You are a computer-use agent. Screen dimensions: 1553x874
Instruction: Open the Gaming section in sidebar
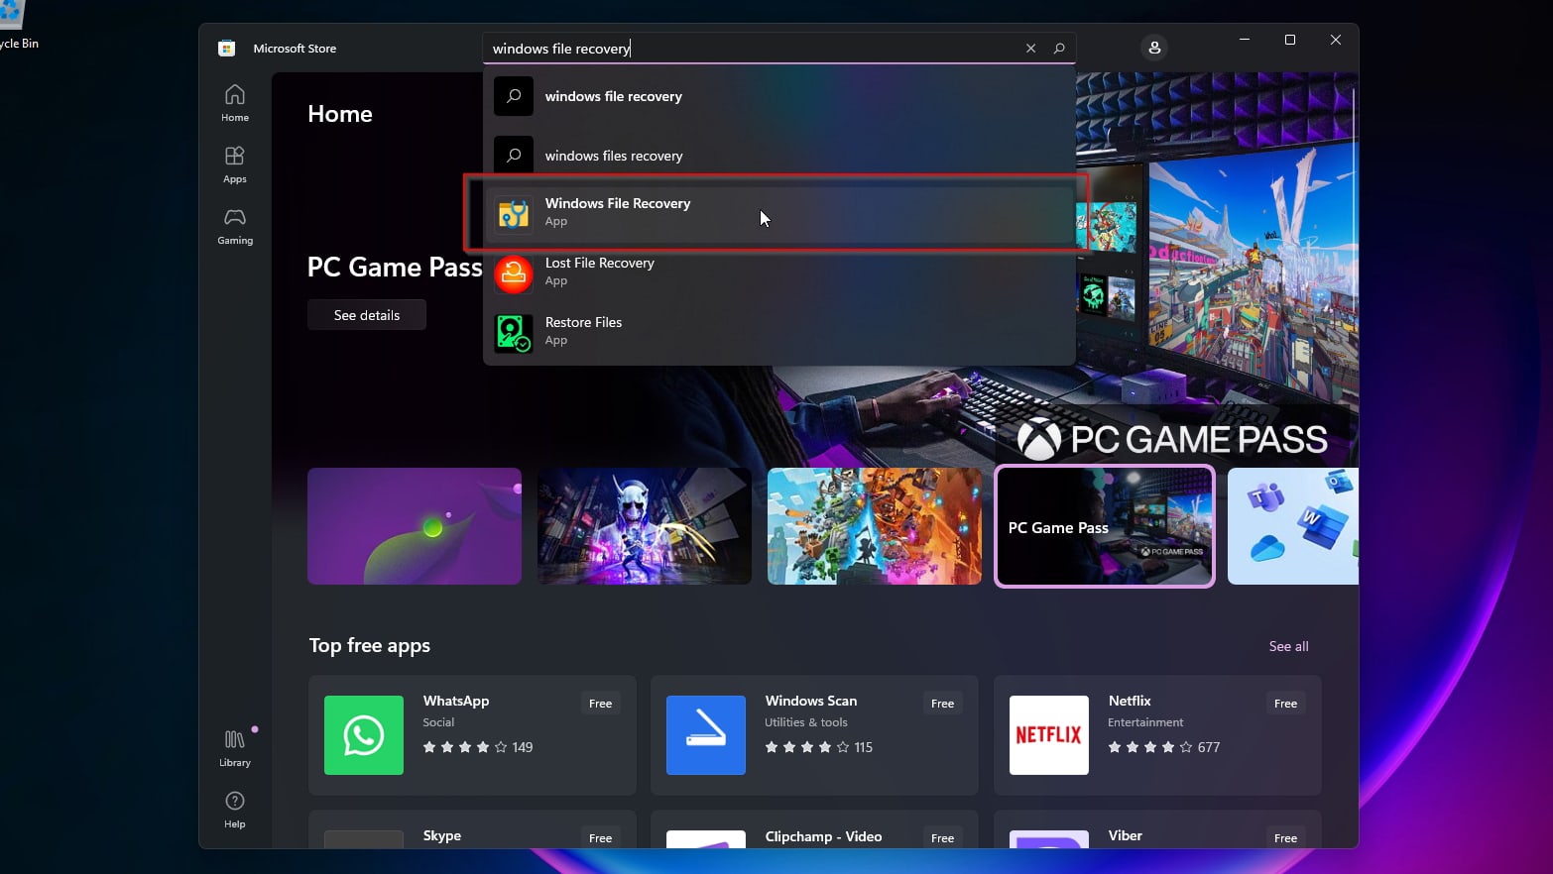tap(235, 226)
